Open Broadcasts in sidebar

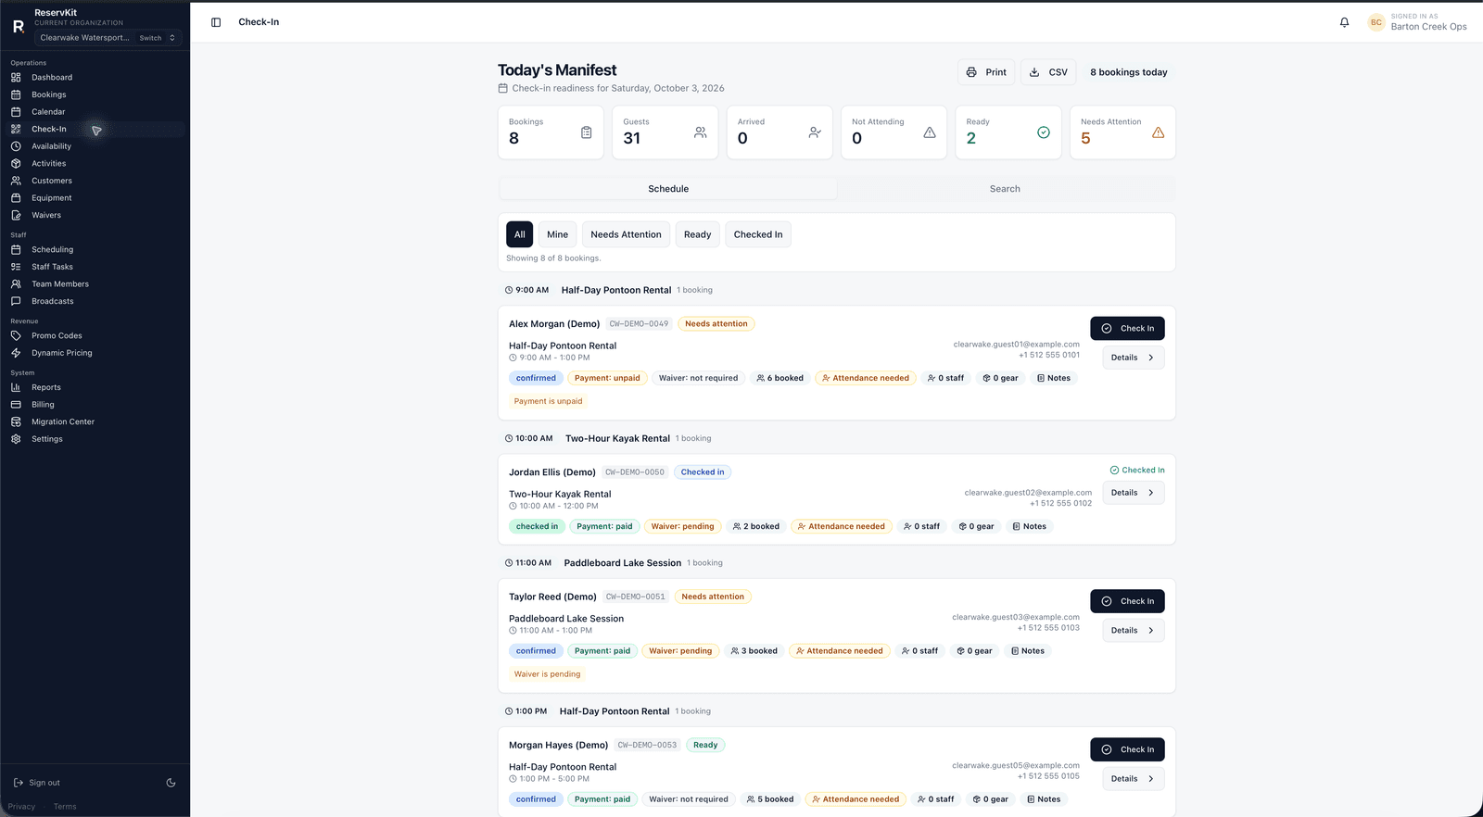[x=93, y=301]
